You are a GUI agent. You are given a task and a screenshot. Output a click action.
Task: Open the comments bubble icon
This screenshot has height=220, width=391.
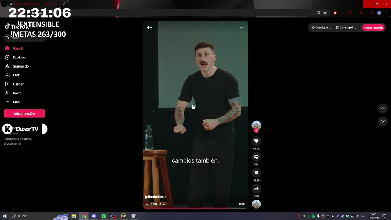pos(256,157)
